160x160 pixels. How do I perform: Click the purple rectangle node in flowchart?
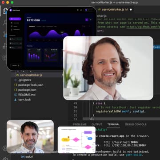(x=88, y=132)
